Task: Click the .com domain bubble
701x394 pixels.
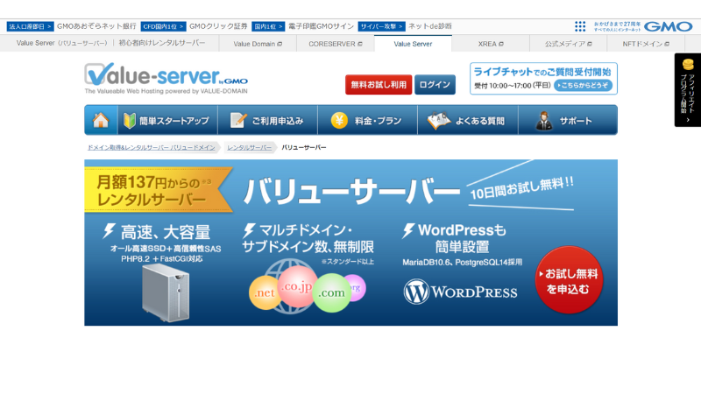Action: click(331, 293)
